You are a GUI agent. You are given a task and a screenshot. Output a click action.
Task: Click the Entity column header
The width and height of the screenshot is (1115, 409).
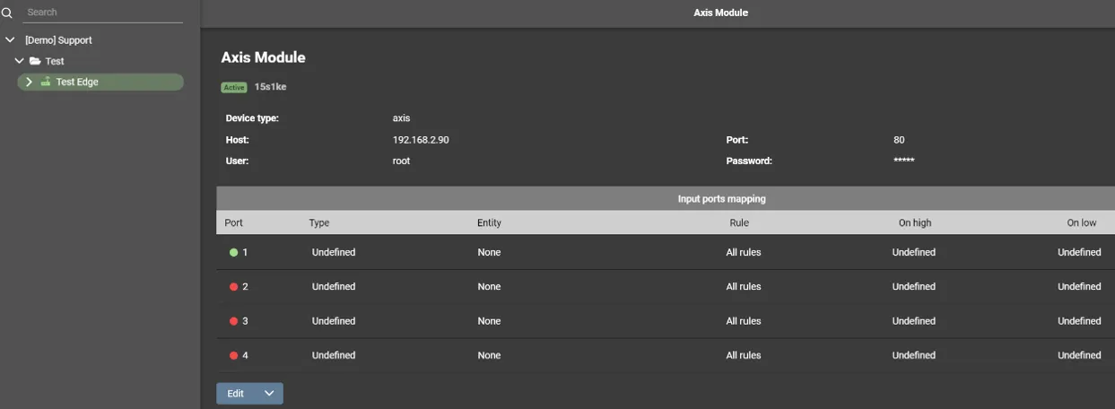pos(489,222)
